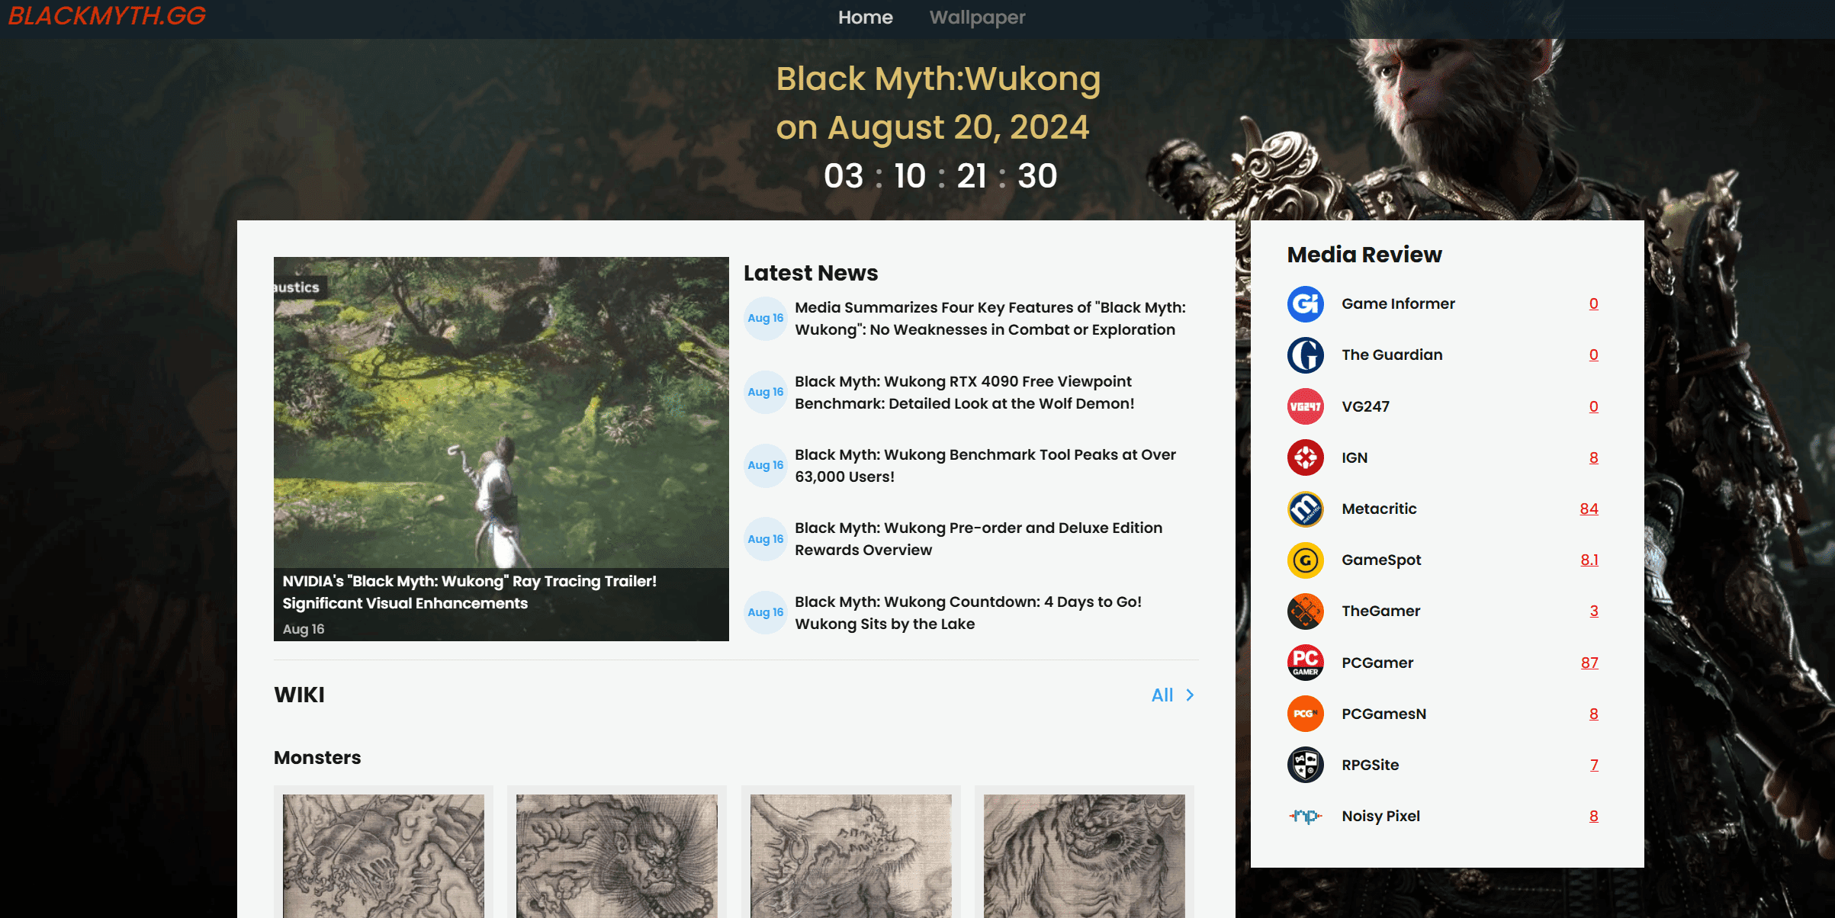This screenshot has width=1835, height=918.
Task: Click The Guardian logo icon
Action: [1305, 355]
